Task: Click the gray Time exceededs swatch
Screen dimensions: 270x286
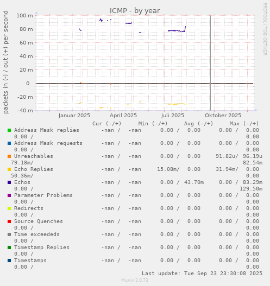Action: tap(9, 234)
